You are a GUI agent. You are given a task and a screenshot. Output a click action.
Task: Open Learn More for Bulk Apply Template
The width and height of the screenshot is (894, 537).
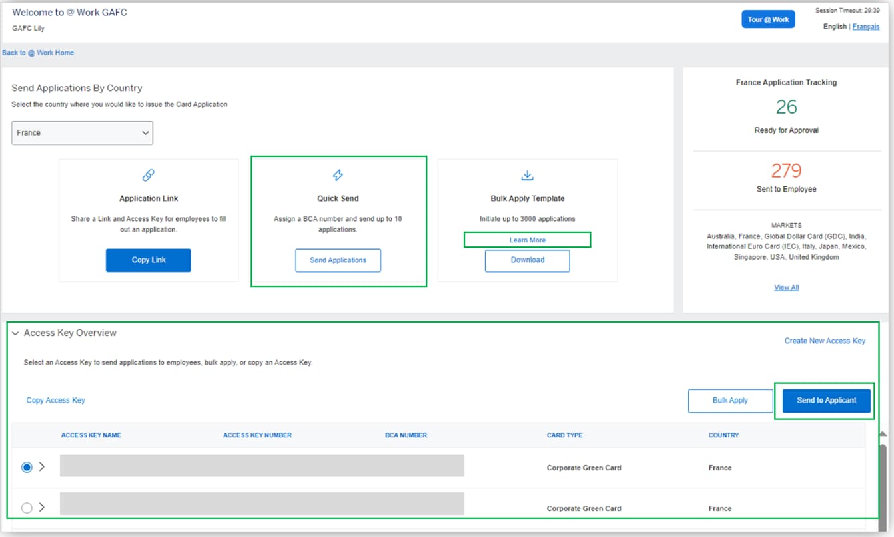(x=527, y=240)
